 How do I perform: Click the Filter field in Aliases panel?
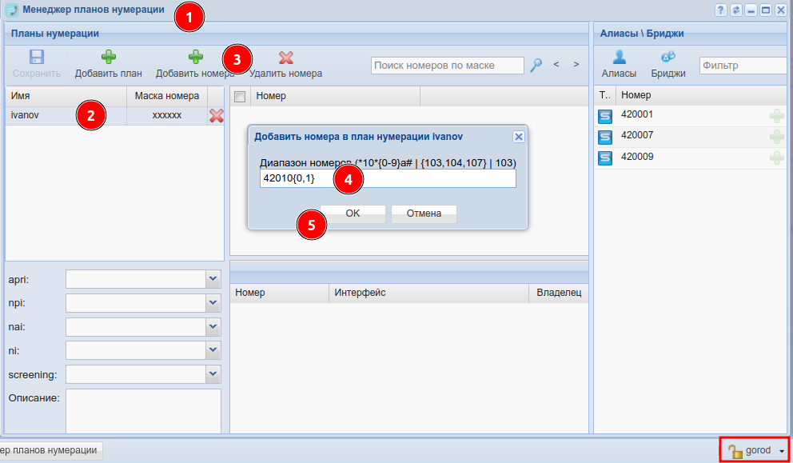(x=743, y=66)
